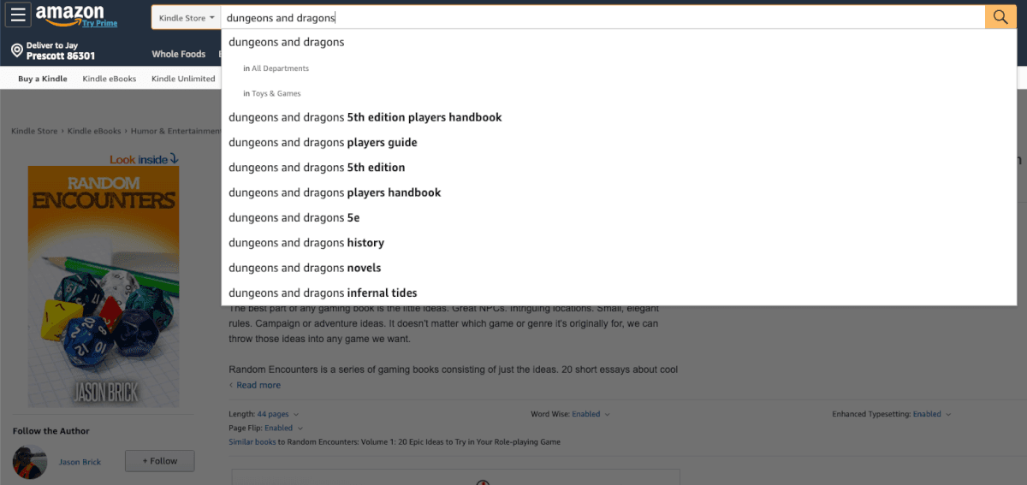This screenshot has height=485, width=1027.
Task: Click inside the search text field
Action: point(603,17)
